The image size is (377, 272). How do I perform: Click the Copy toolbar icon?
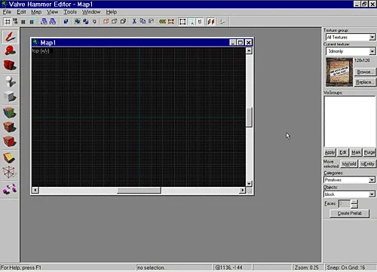click(x=143, y=22)
